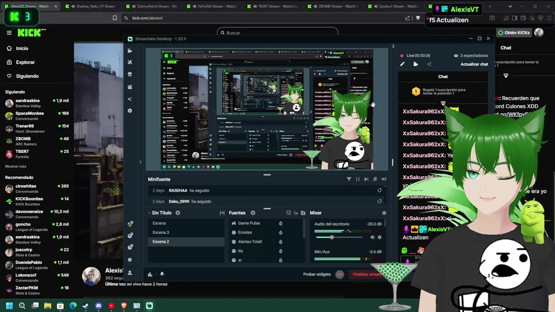Open the Windows Start menu
The height and width of the screenshot is (312, 555).
[10, 305]
